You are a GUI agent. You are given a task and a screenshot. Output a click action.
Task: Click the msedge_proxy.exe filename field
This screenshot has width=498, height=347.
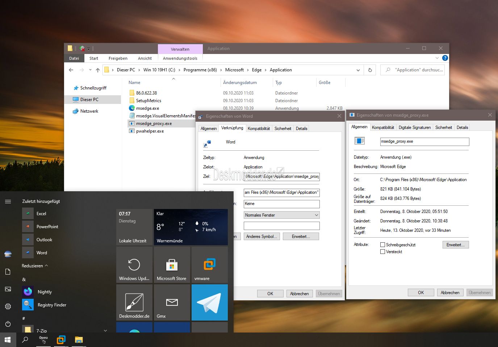(424, 142)
